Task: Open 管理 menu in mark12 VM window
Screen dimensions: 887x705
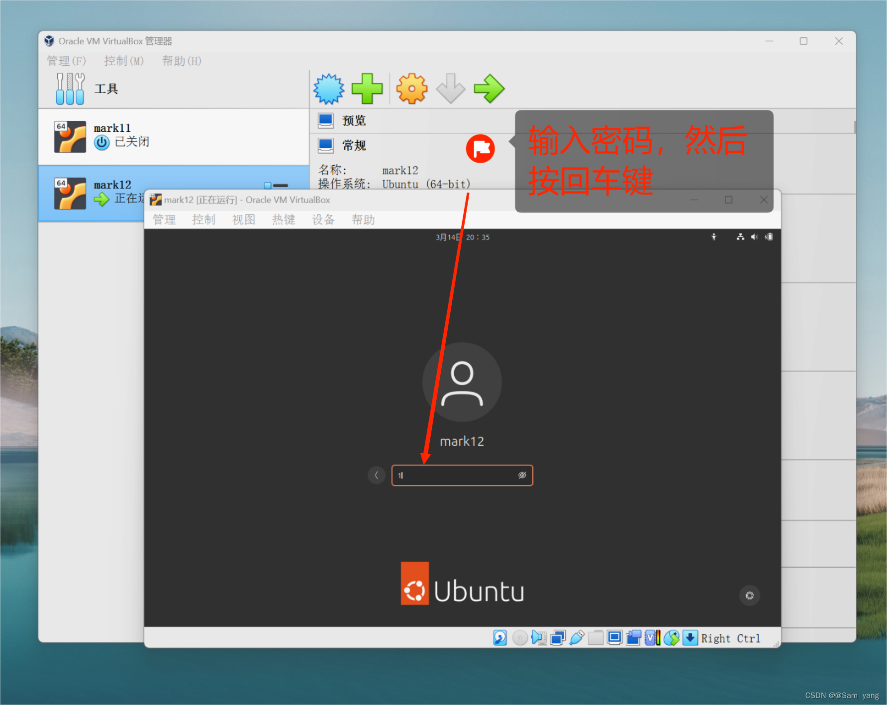Action: click(164, 220)
